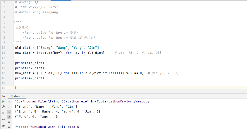Viewport: 247px width, 129px height.
Task: Click 'Process finished with exit code 0' text
Action: point(47,127)
